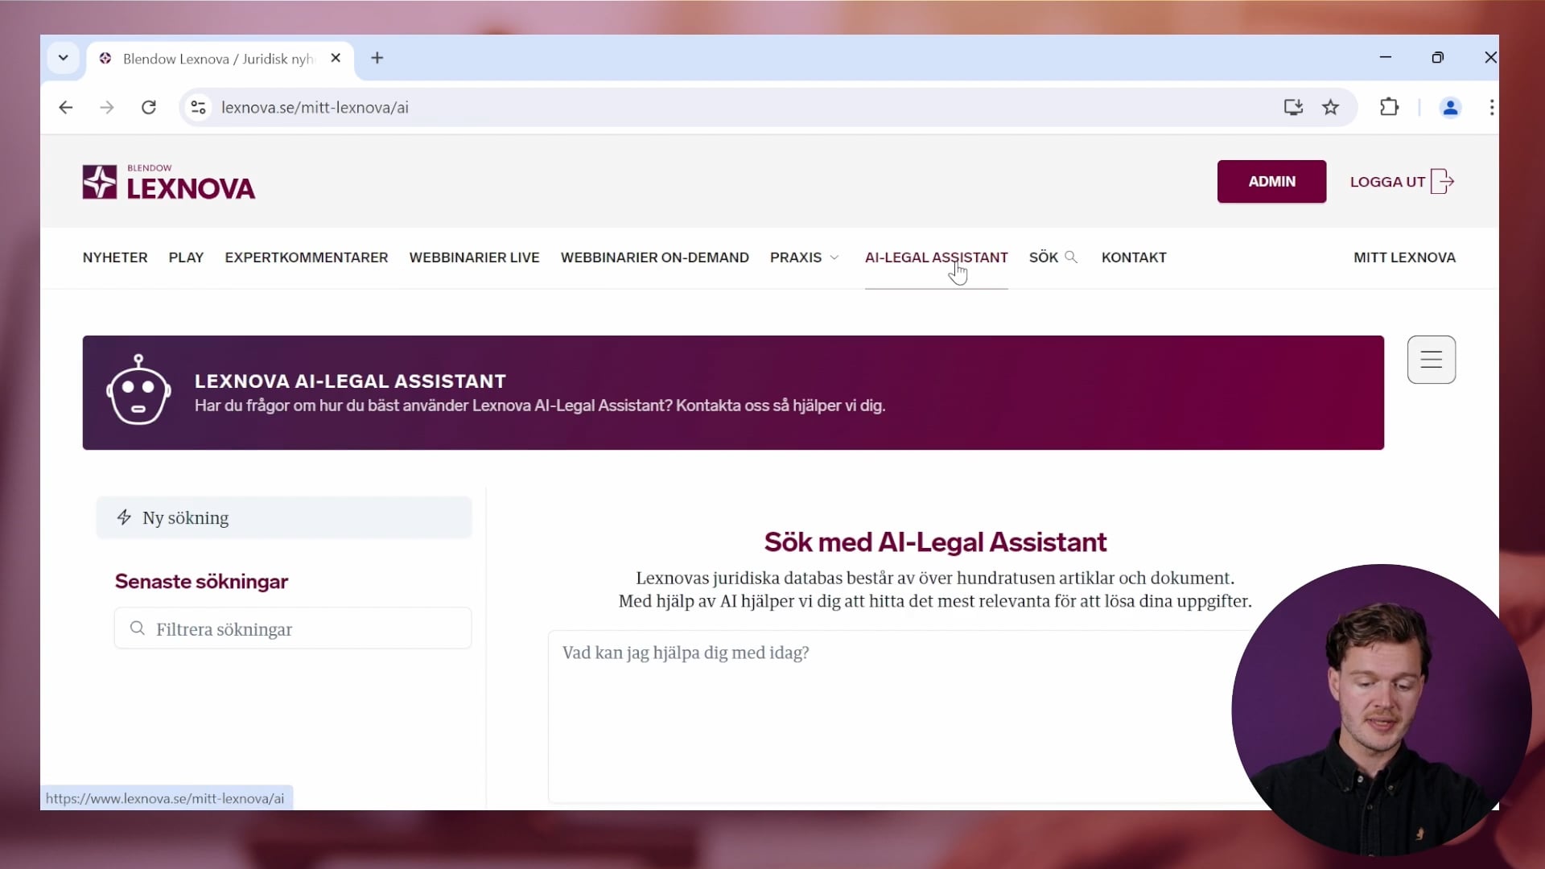The image size is (1545, 869).
Task: Go to EXPERTKOMMENTARER
Action: point(307,257)
